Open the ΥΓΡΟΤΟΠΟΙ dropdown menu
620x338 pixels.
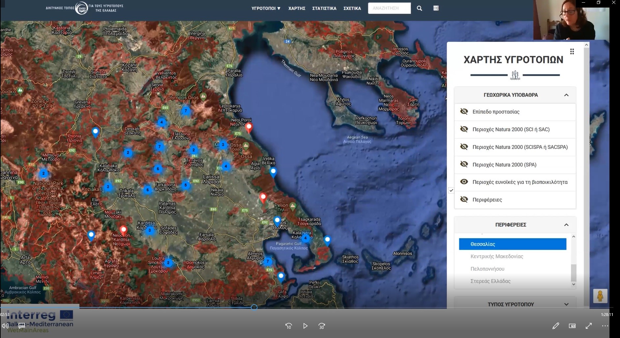click(266, 8)
